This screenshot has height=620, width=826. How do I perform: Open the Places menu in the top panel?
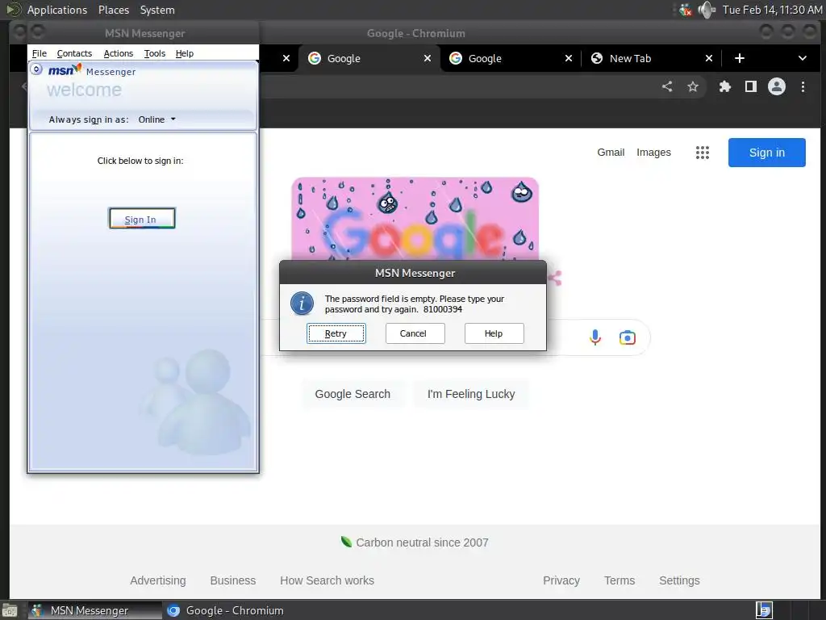coord(114,10)
